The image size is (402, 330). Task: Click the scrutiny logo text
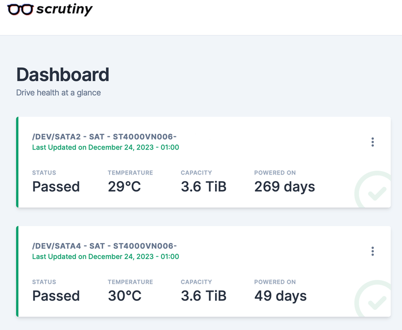tap(64, 10)
